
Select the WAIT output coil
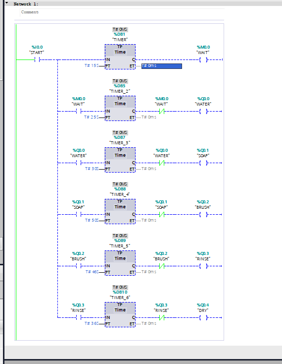[x=203, y=60]
